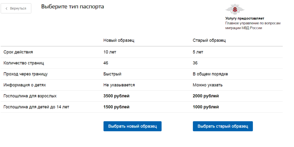Select the "Информация о детях" row label
The image size is (294, 147).
tap(25, 85)
